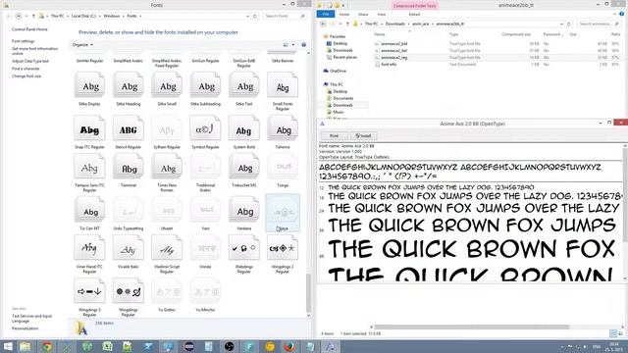Open Chrome from the taskbar
628x353 pixels.
(x=47, y=346)
